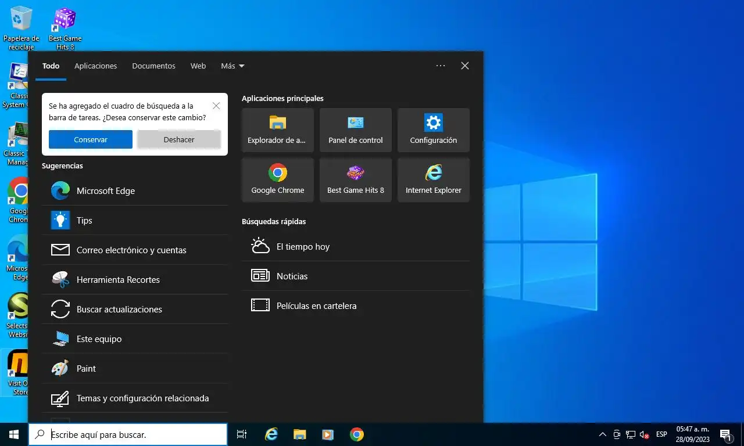Click the muted volume tray icon
The image size is (744, 446).
pos(644,434)
